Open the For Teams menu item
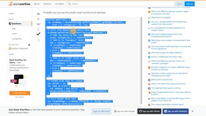The height and width of the screenshot is (116, 206). click(59, 4)
